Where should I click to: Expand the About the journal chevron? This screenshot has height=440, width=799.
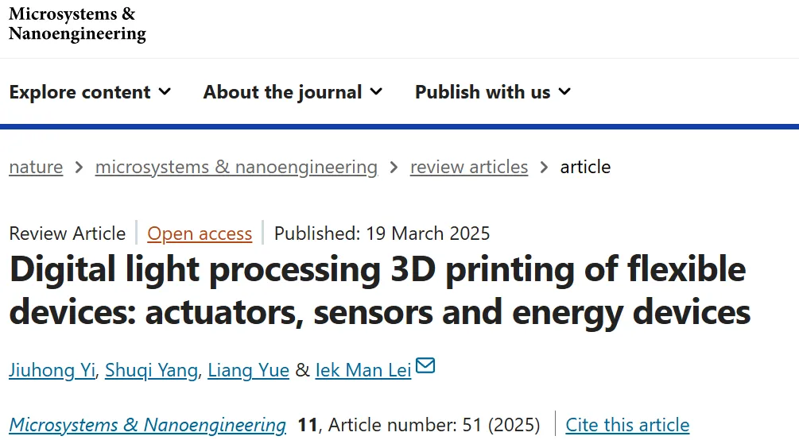click(376, 92)
